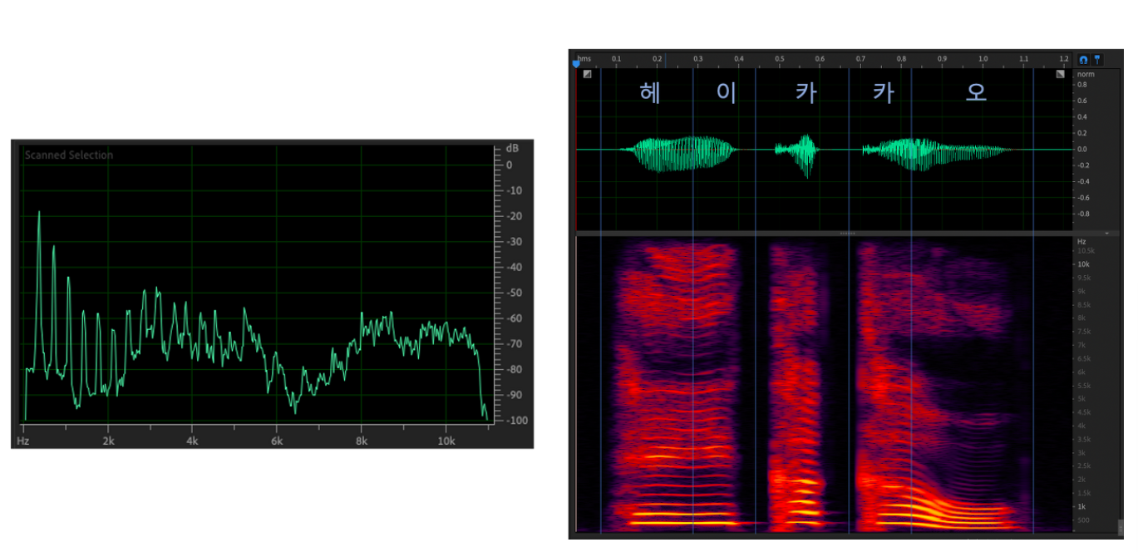Viewport: 1138px width, 552px height.
Task: Click the 2k label on the analysis x-axis
Action: point(108,442)
